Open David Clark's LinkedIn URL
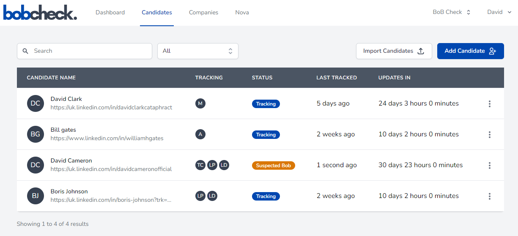This screenshot has width=518, height=236. (111, 108)
